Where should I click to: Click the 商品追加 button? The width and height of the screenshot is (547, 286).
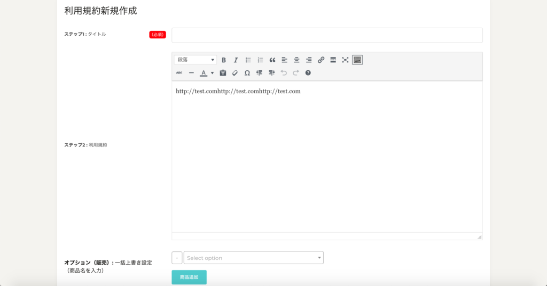pos(189,277)
